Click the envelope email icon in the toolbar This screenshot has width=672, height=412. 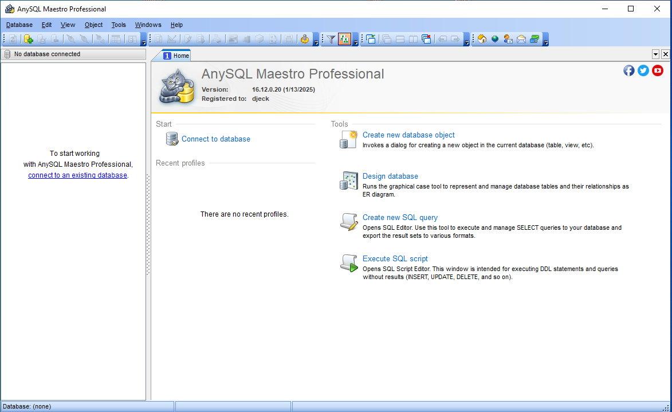[x=521, y=40]
